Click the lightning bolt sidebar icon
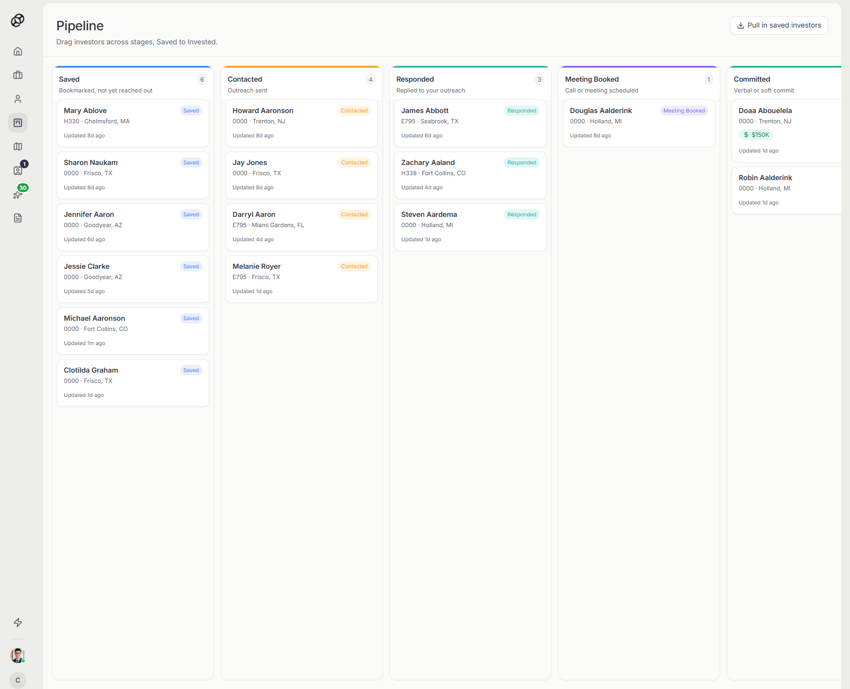This screenshot has height=689, width=850. coord(18,622)
